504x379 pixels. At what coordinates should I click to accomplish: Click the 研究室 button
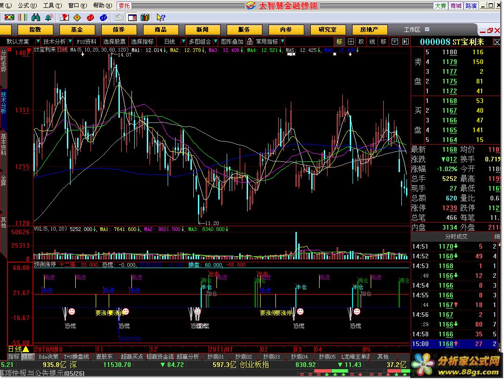click(x=327, y=29)
